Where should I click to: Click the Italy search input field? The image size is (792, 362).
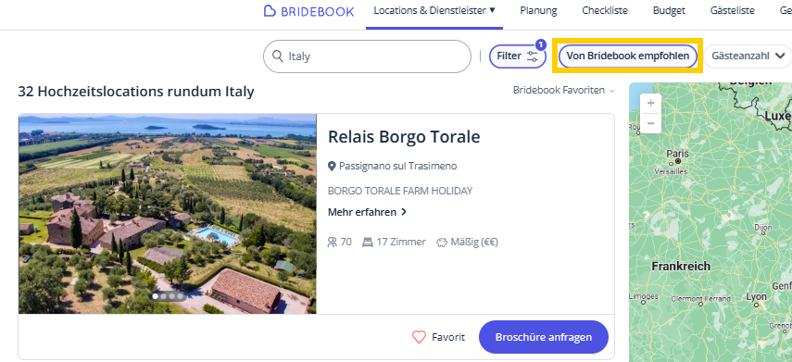click(x=367, y=56)
